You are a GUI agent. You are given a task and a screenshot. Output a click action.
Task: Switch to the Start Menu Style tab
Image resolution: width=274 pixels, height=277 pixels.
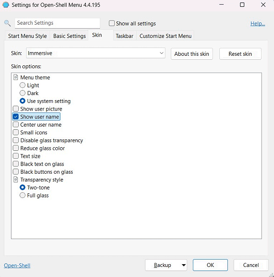coord(27,36)
